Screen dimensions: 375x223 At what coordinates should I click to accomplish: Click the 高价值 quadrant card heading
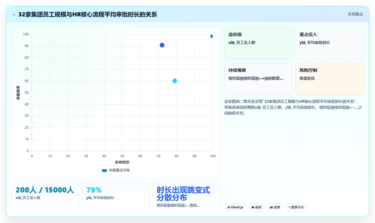(x=235, y=35)
